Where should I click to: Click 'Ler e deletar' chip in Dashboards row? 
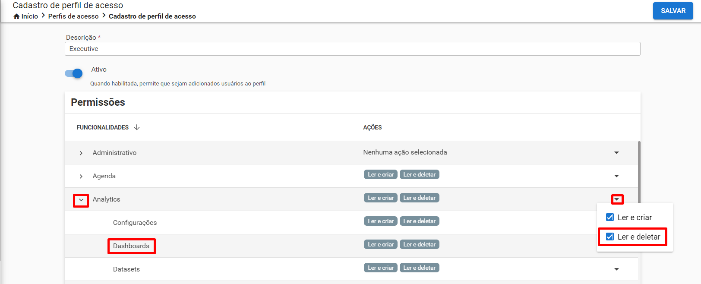(420, 244)
